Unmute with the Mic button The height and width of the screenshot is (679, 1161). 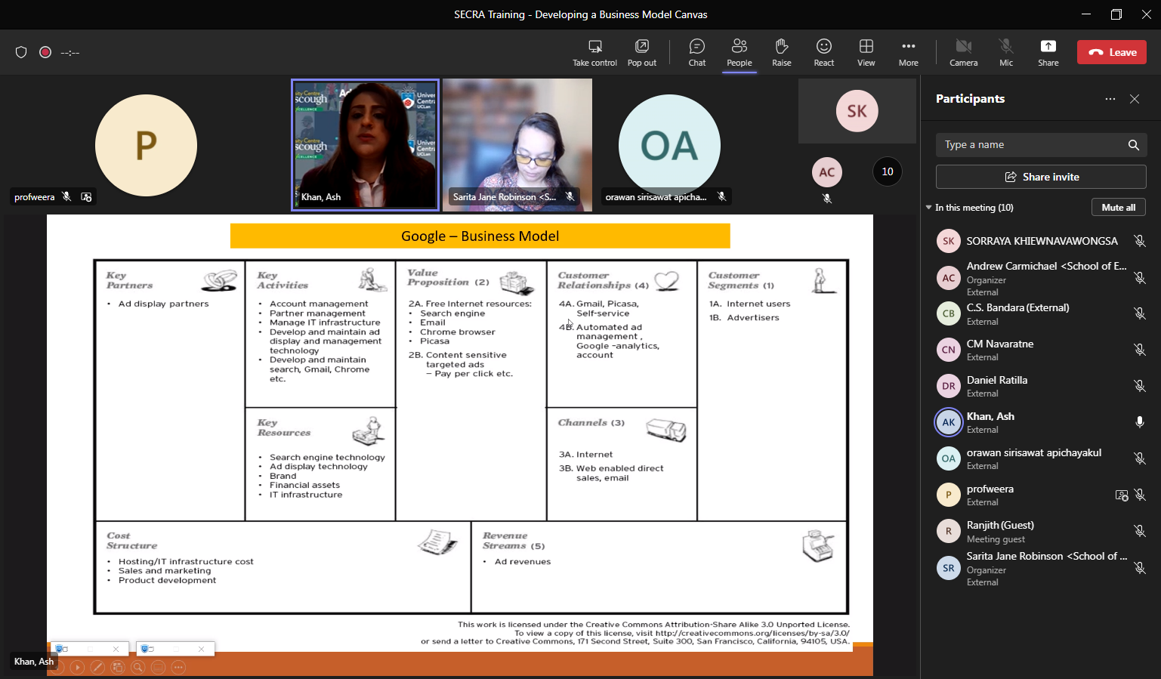1006,52
